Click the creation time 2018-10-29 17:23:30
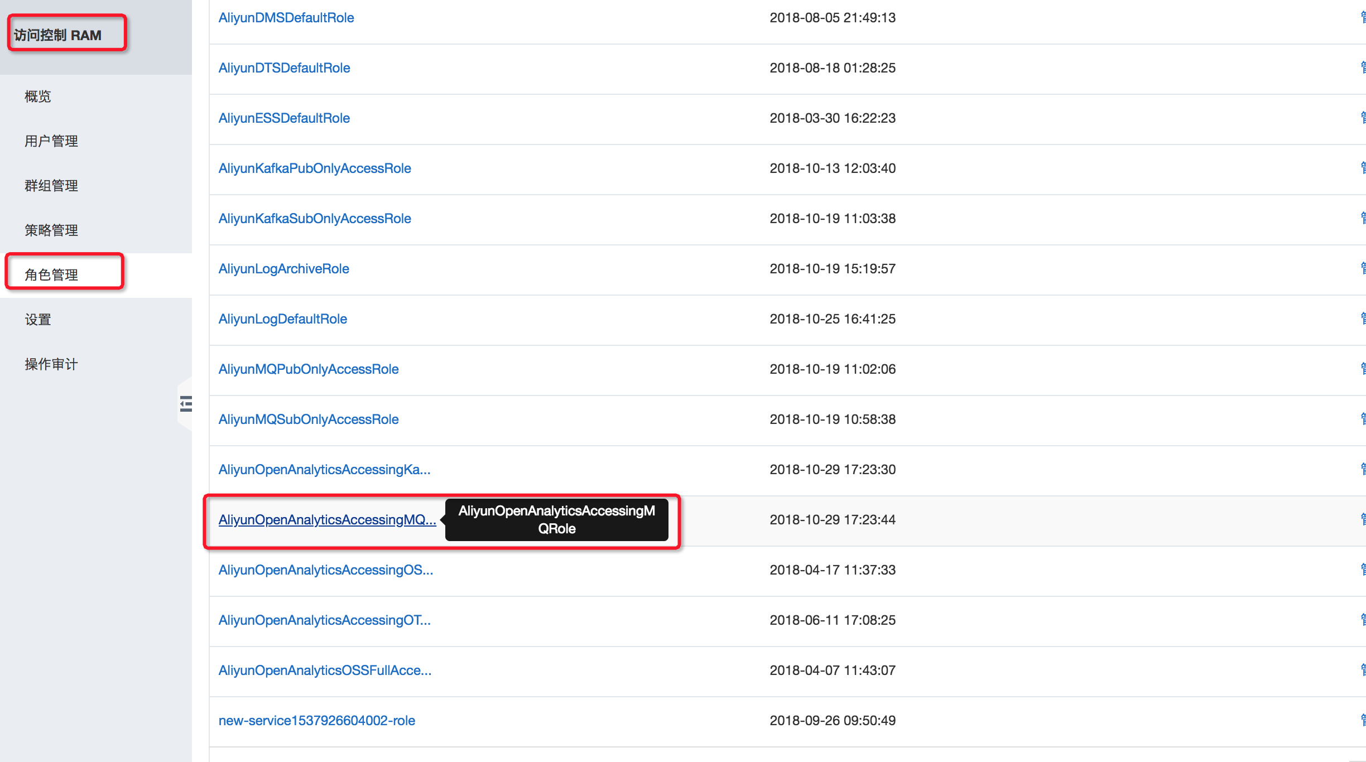The width and height of the screenshot is (1366, 762). [x=833, y=470]
